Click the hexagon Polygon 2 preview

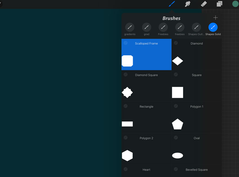tap(127, 155)
